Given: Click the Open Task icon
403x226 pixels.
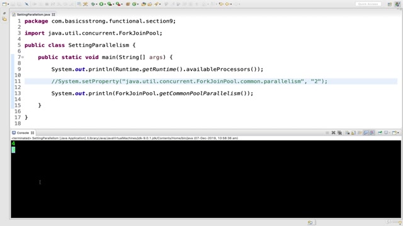Looking at the screenshot, I should (150, 4).
